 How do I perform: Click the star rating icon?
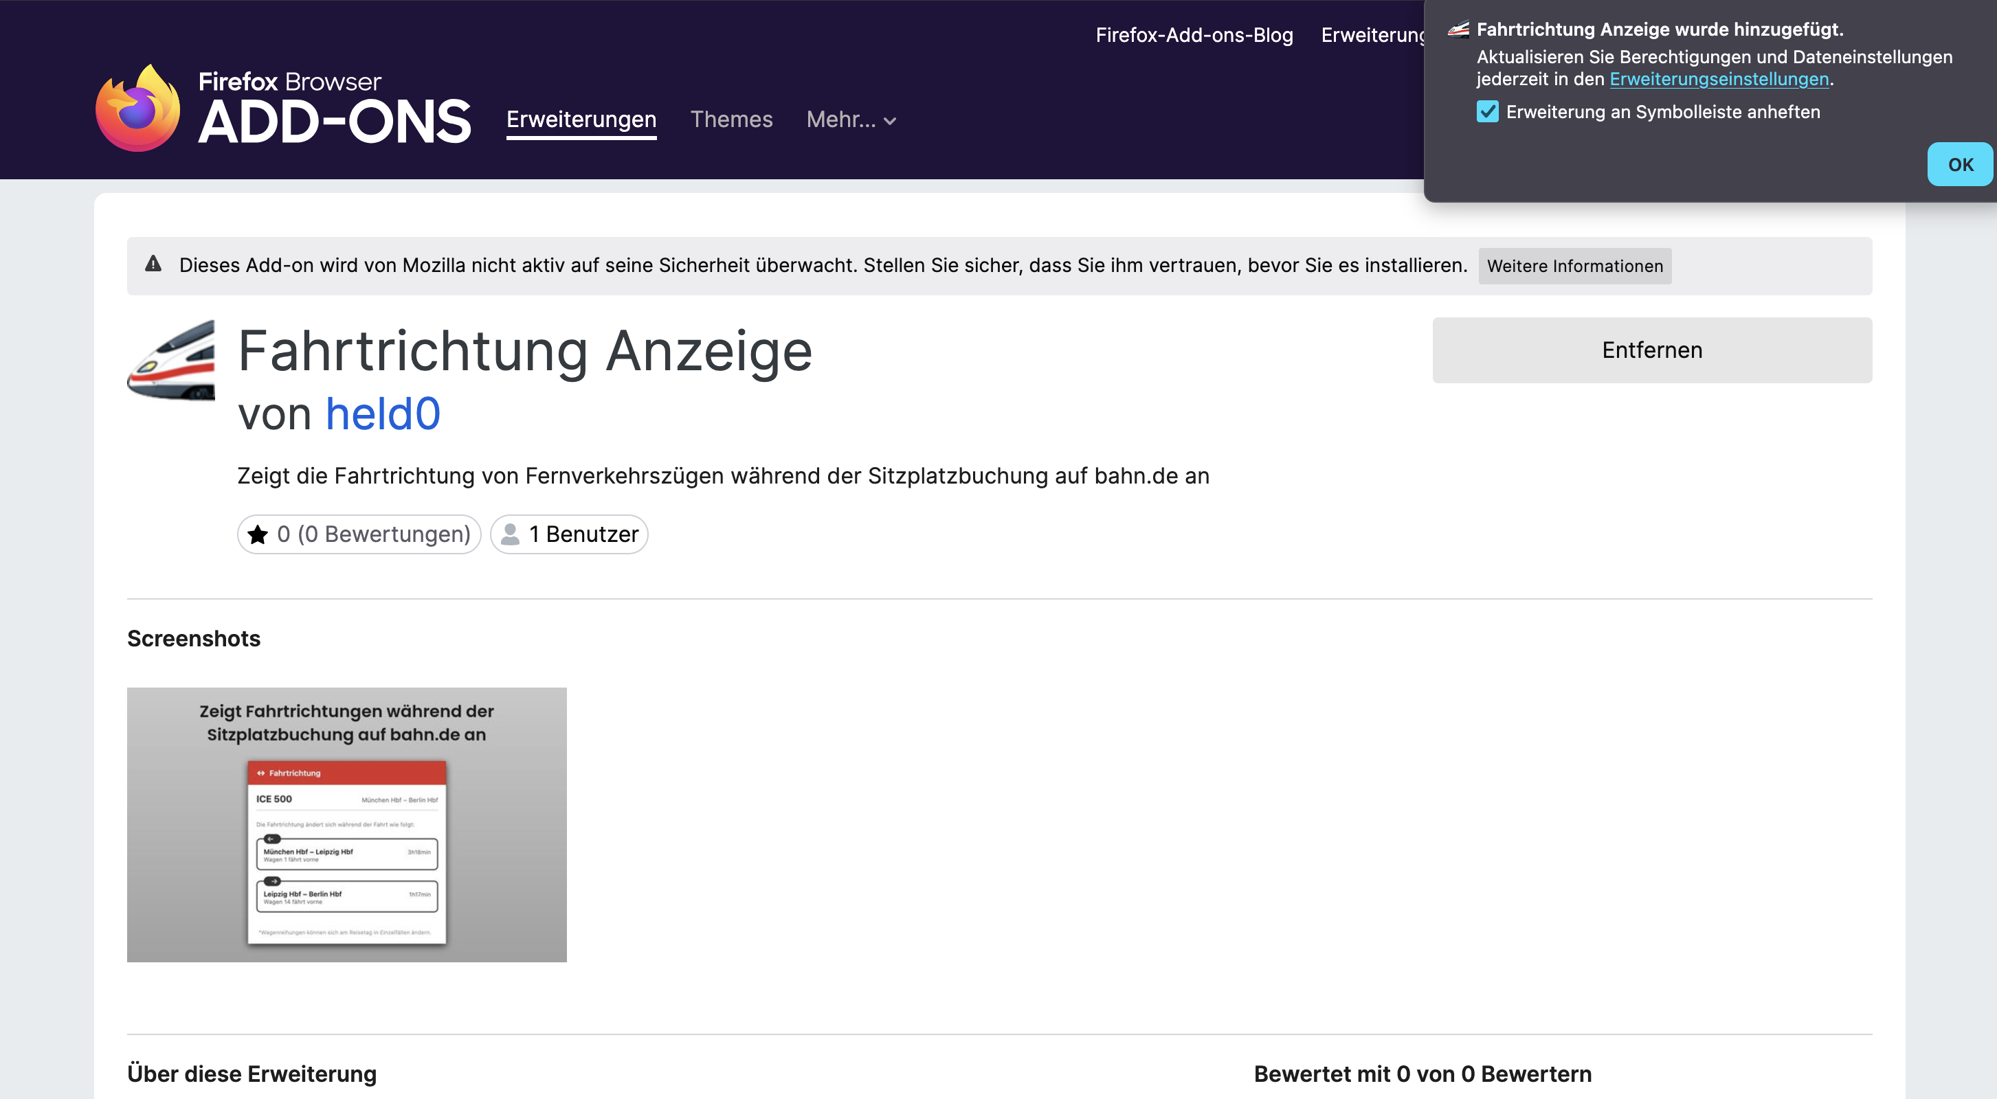(258, 535)
